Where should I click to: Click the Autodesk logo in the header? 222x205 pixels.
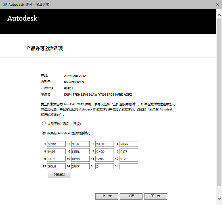[x=23, y=18]
